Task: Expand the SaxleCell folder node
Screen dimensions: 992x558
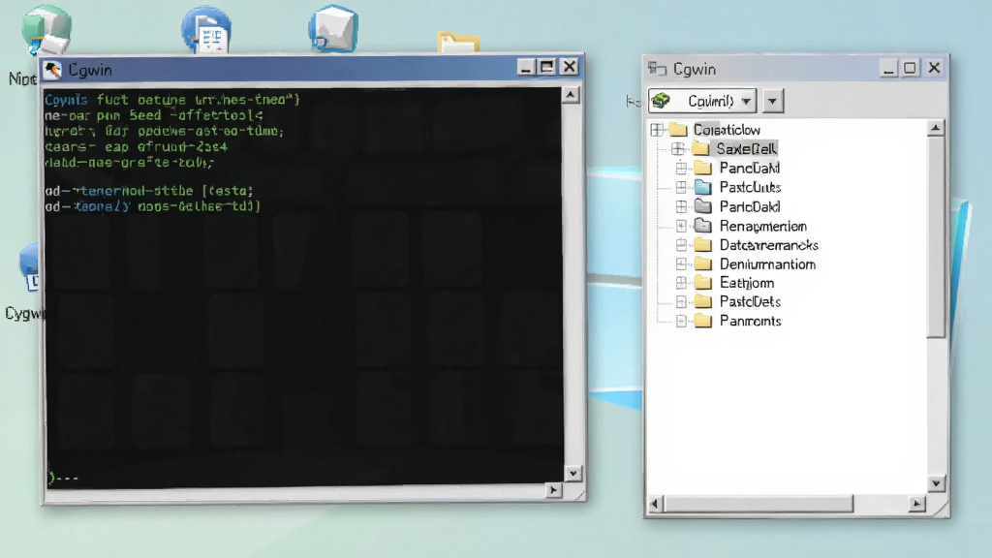Action: click(x=677, y=148)
